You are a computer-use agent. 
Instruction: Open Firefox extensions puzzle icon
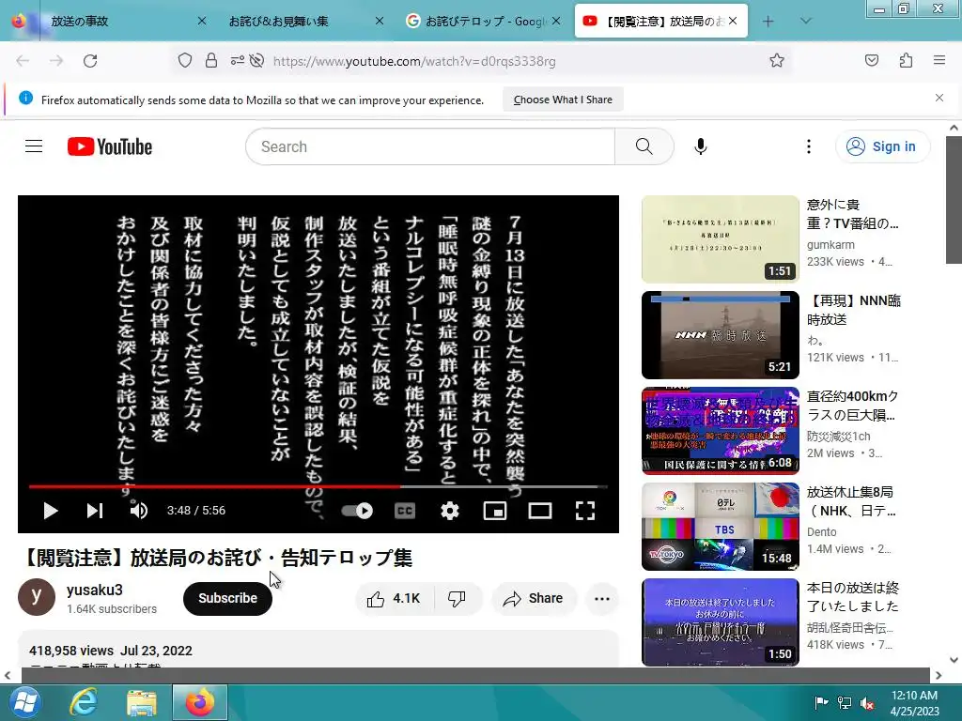point(906,61)
